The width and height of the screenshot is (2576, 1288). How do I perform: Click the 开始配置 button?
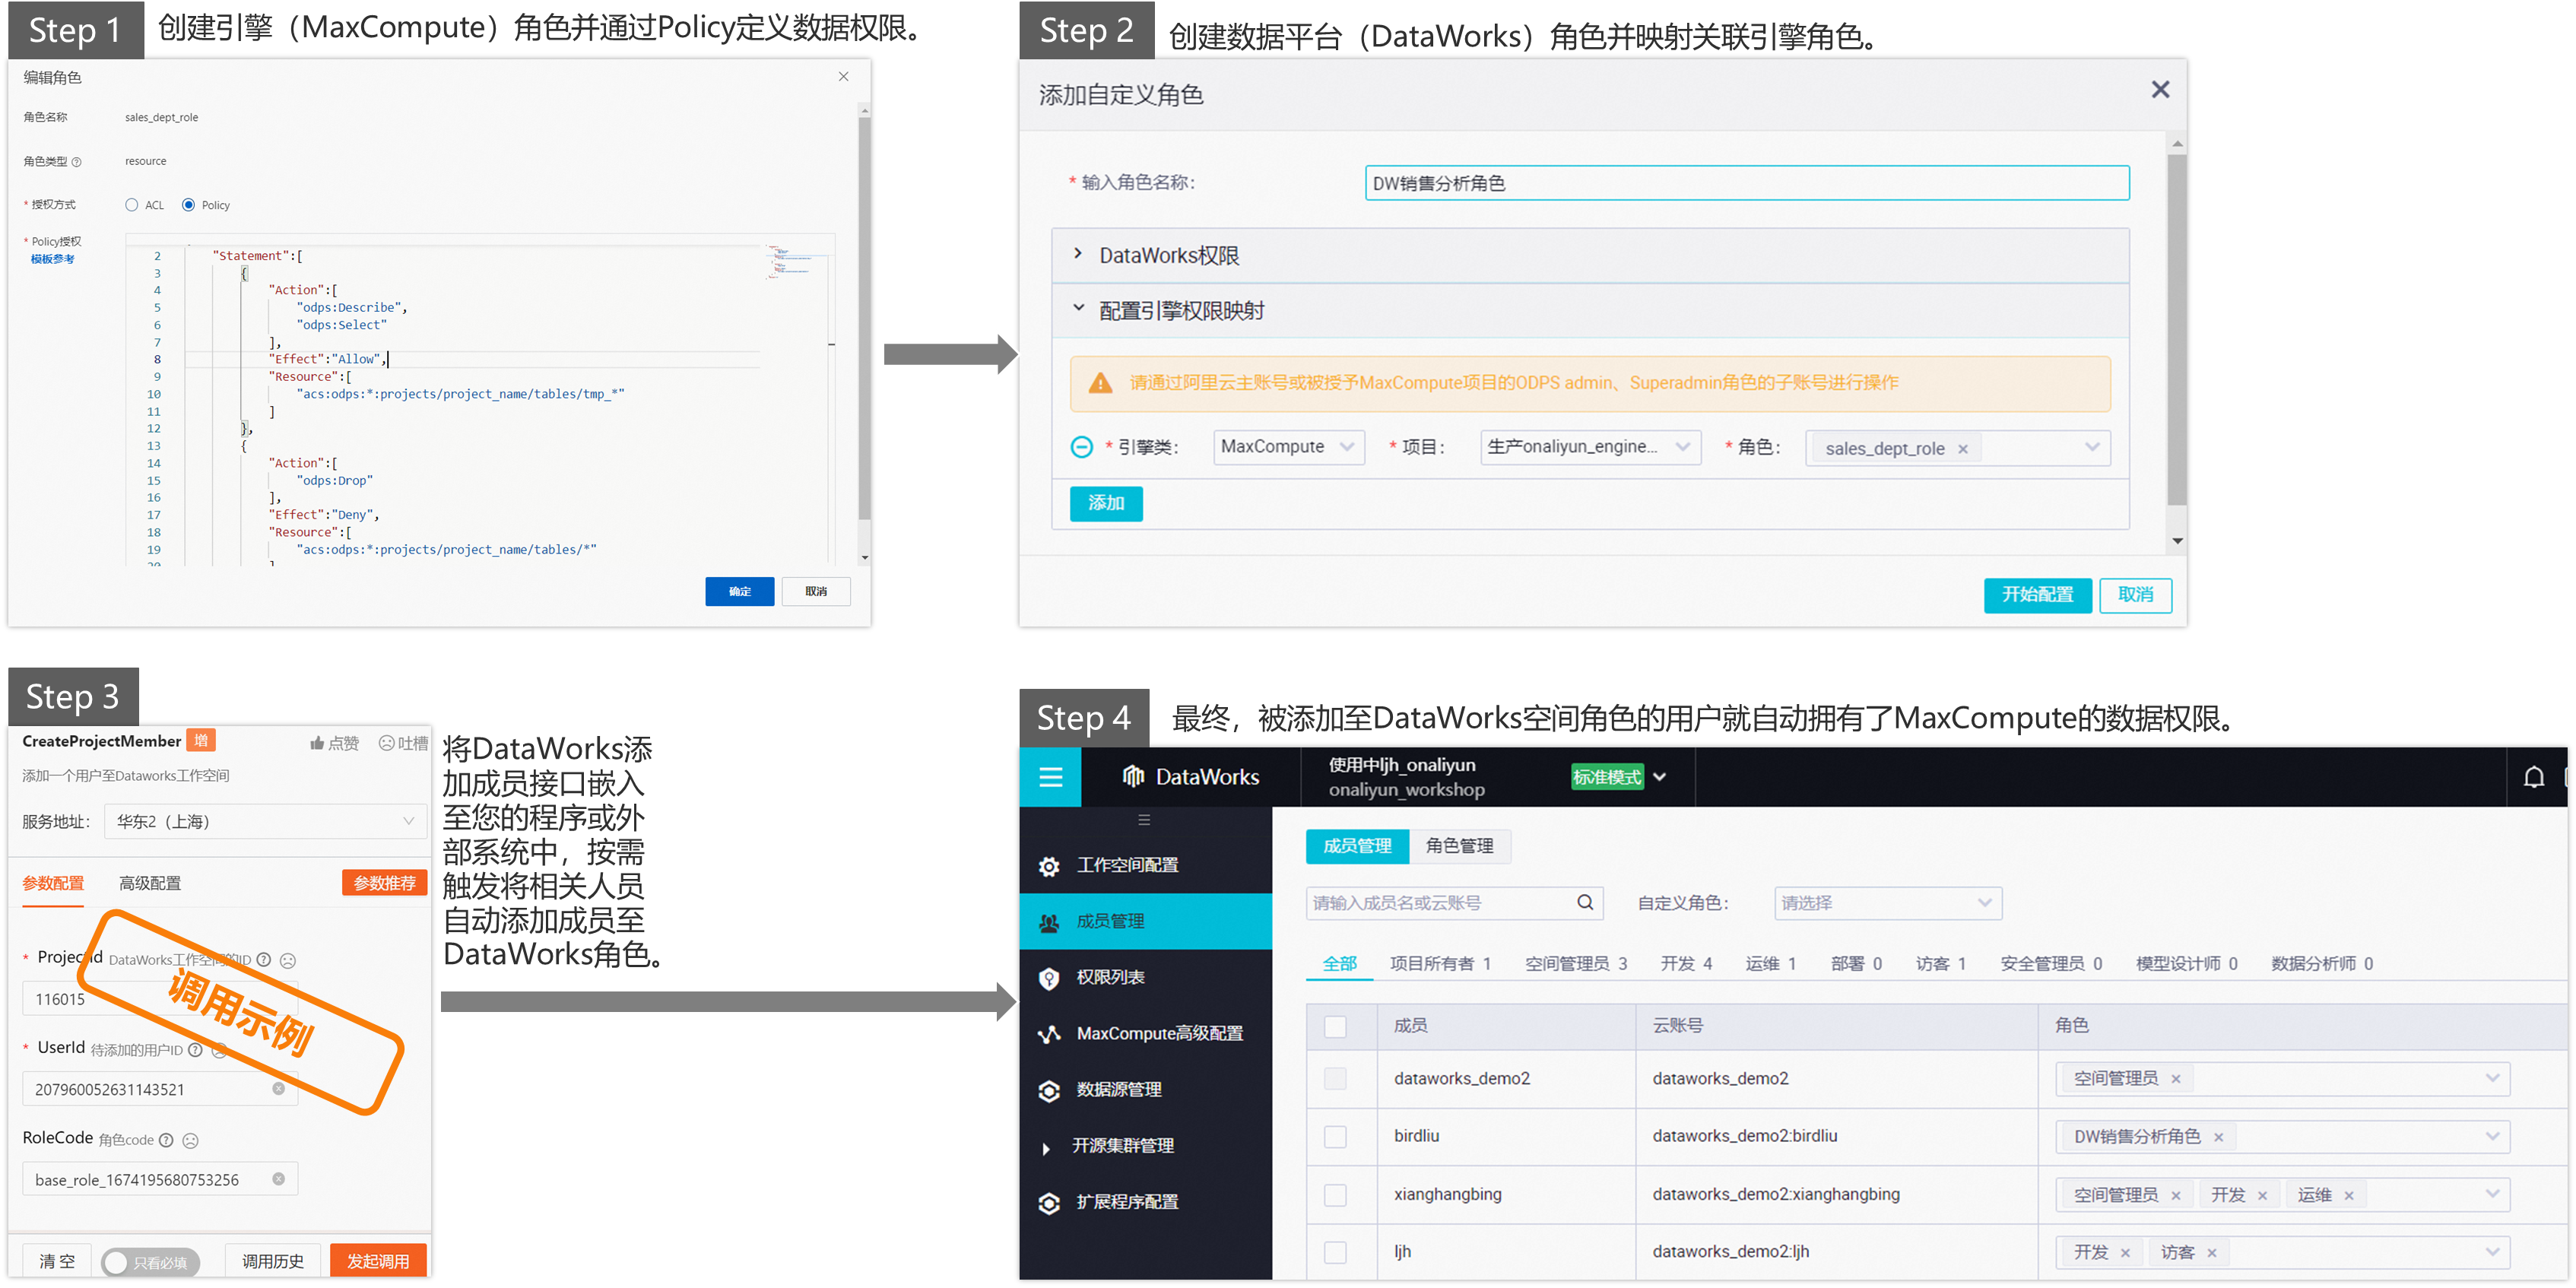tap(2037, 595)
